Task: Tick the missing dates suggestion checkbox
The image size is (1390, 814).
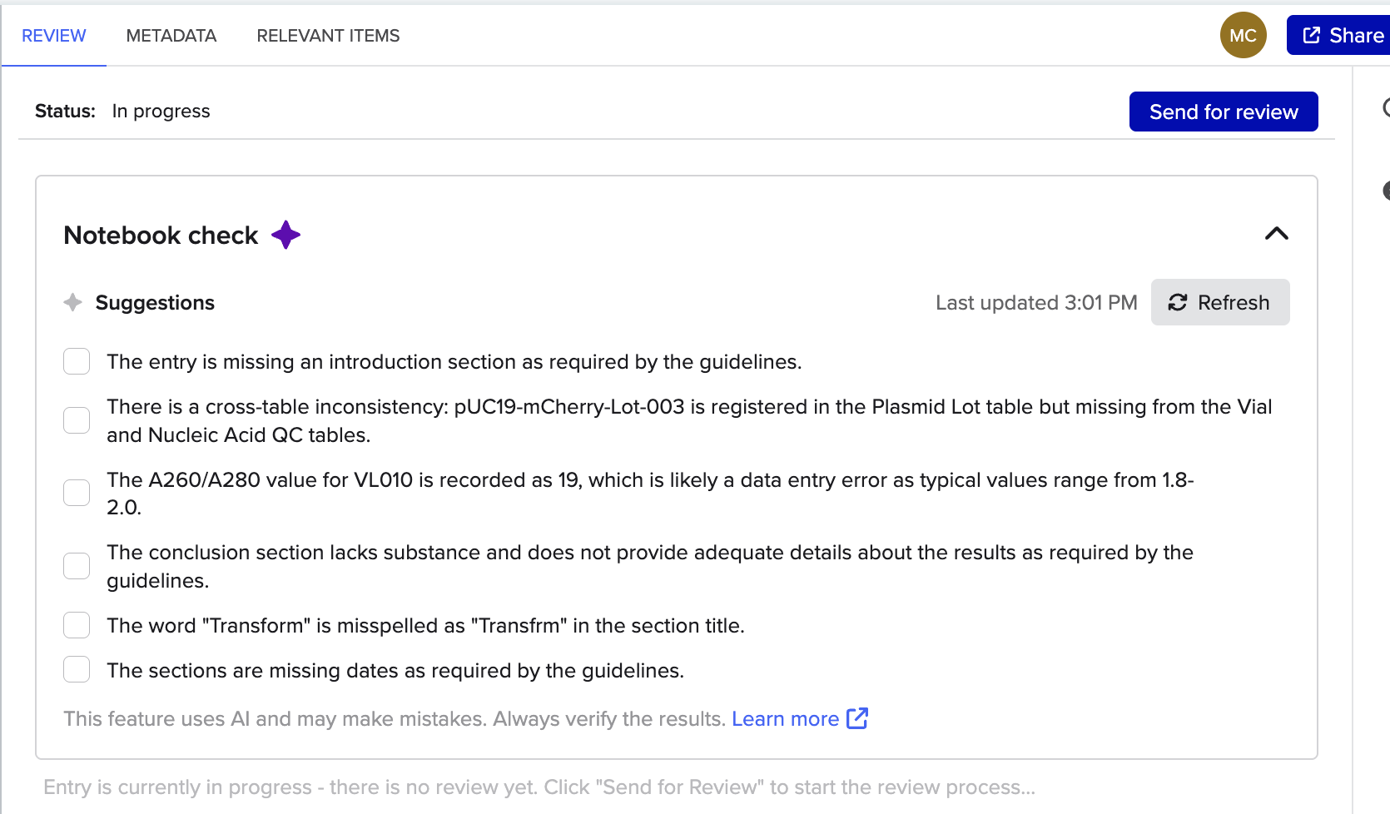Action: (x=77, y=669)
